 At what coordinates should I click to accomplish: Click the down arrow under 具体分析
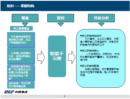coord(101,24)
